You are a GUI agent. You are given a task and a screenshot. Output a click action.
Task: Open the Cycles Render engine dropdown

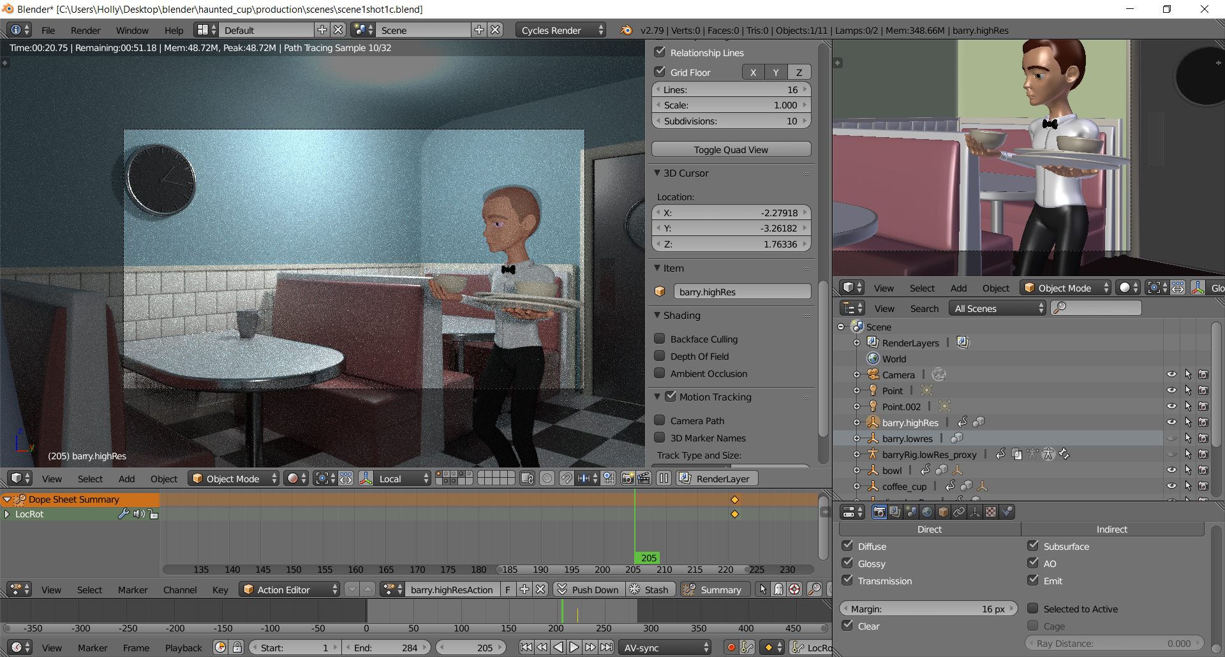coord(560,29)
